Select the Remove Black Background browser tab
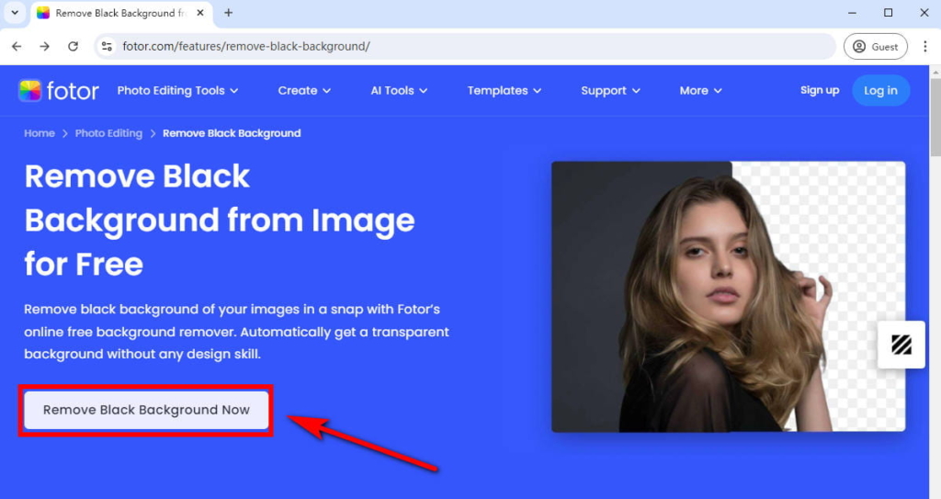The image size is (941, 499). [120, 13]
